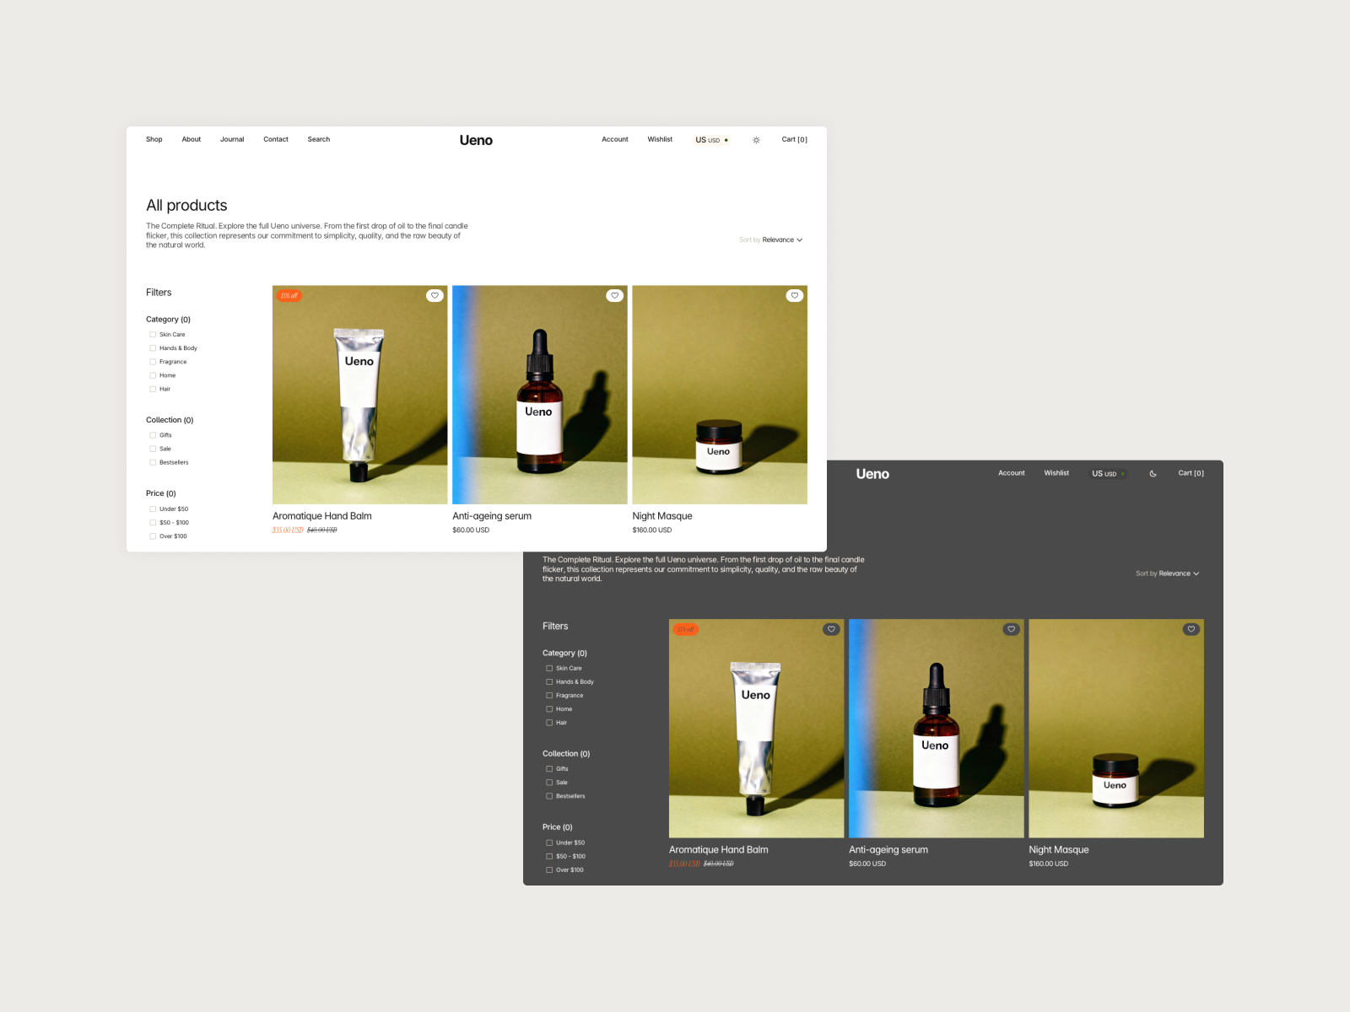Open Anti-ageing serum title in dark window
Viewport: 1350px width, 1012px height.
click(888, 850)
